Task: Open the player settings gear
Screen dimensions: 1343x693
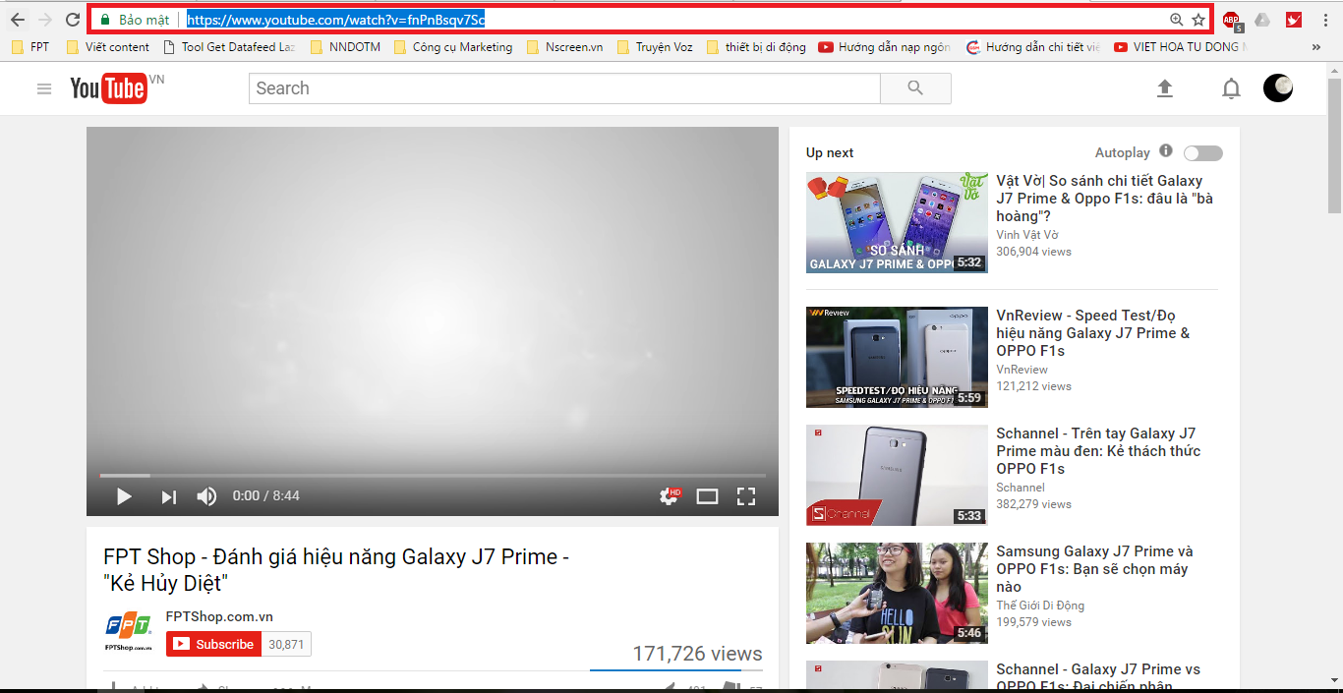Action: pyautogui.click(x=670, y=496)
